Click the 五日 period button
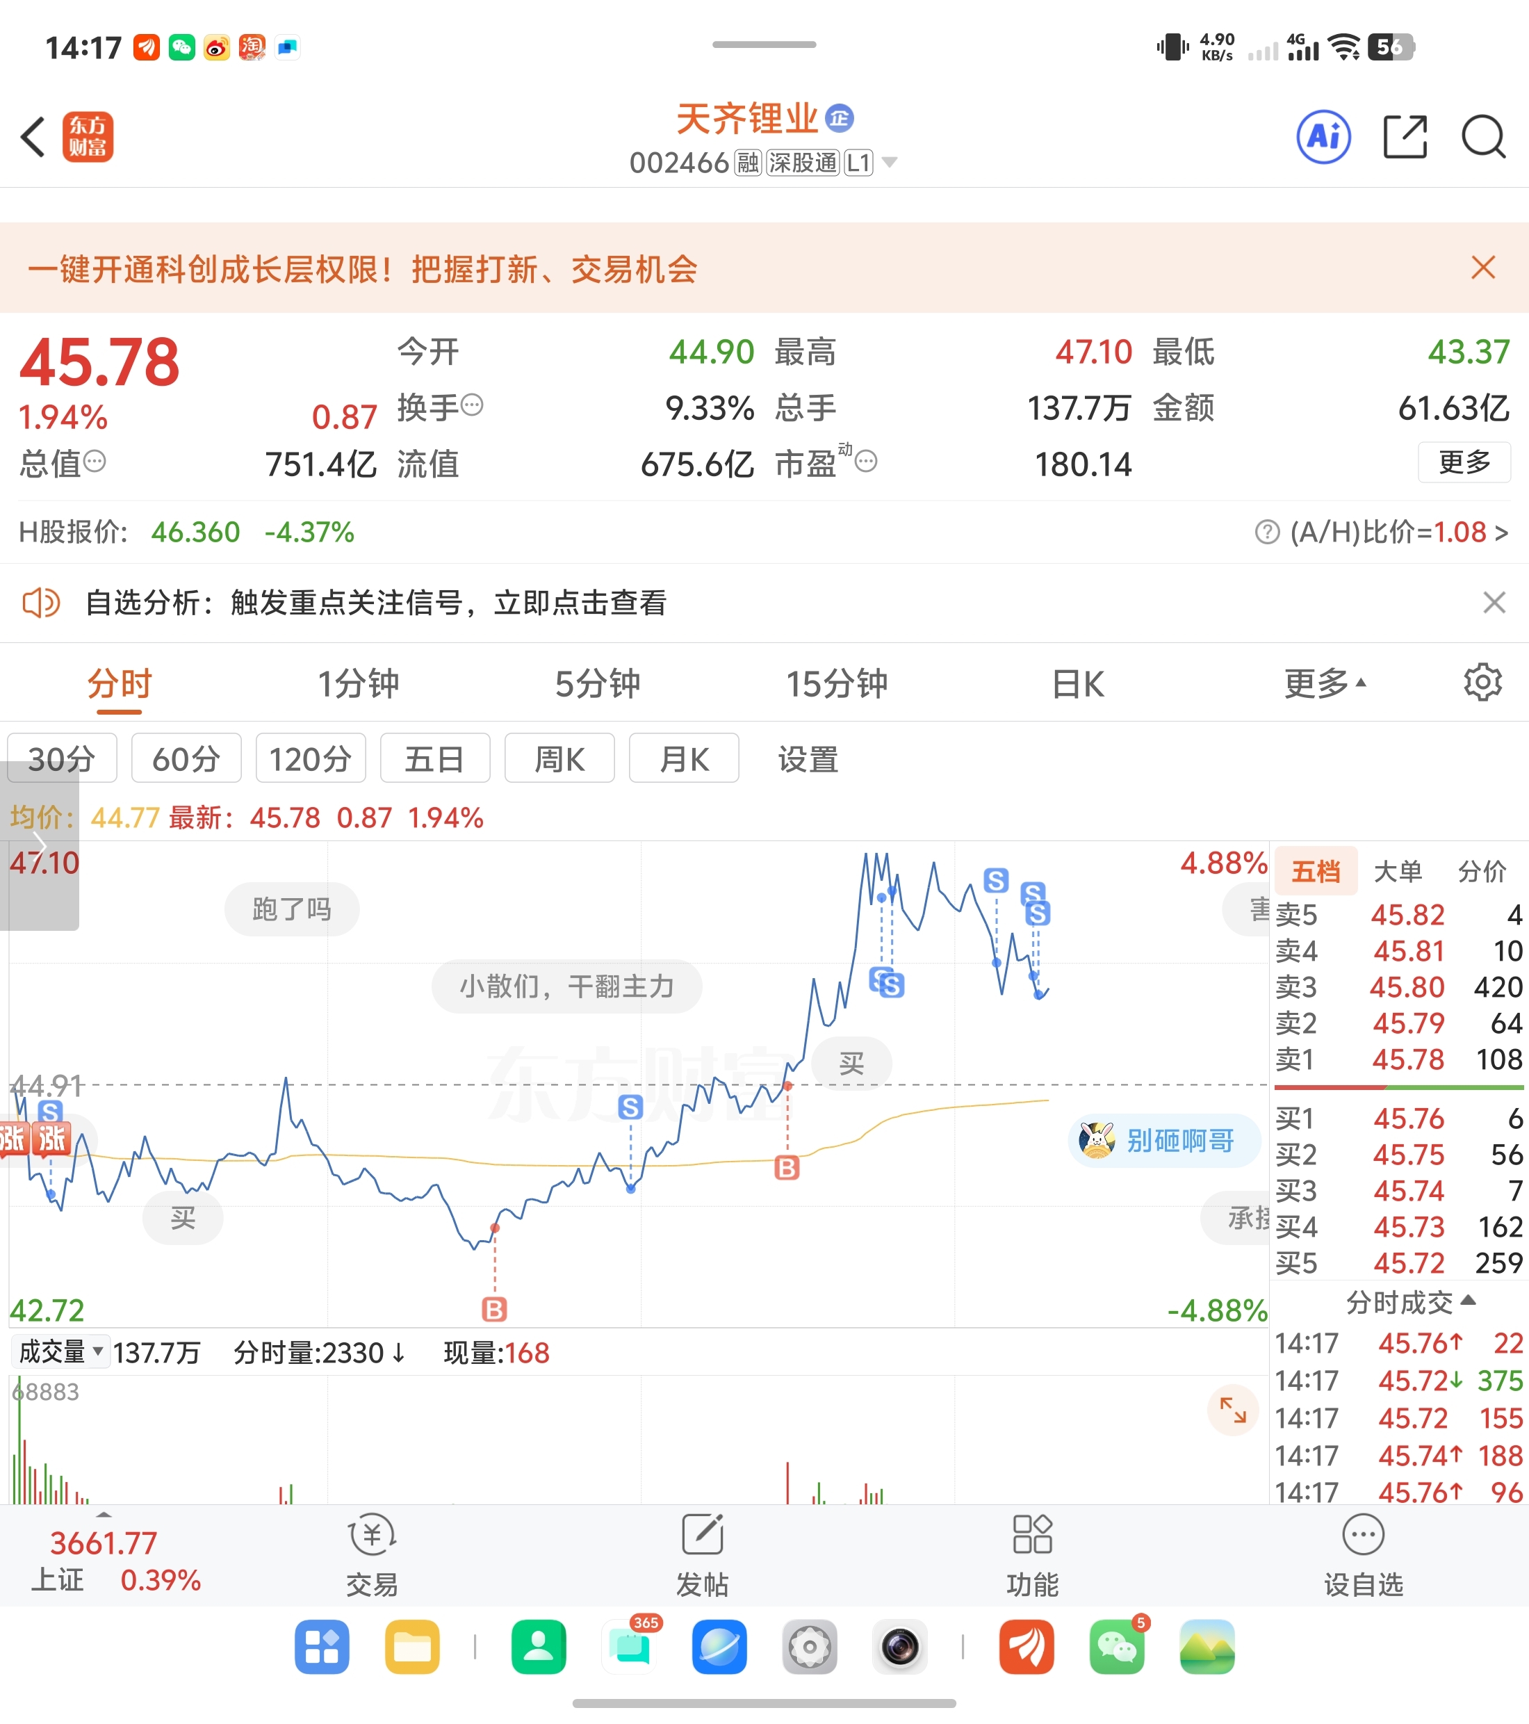 coord(435,758)
